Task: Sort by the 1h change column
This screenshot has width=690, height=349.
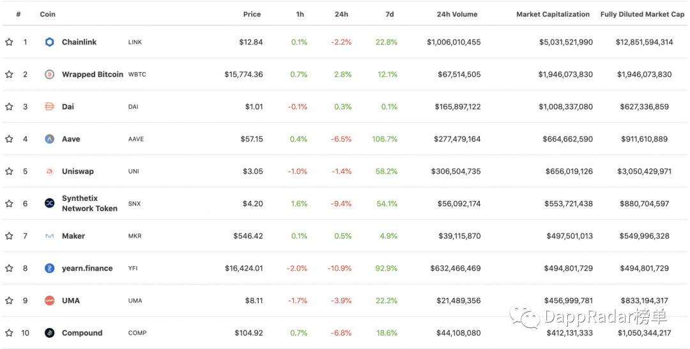Action: [x=300, y=14]
